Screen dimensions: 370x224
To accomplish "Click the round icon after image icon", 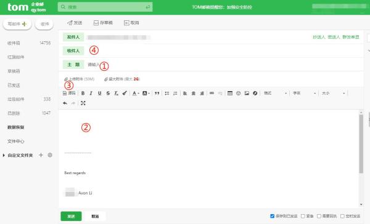I will pyautogui.click(x=255, y=94).
